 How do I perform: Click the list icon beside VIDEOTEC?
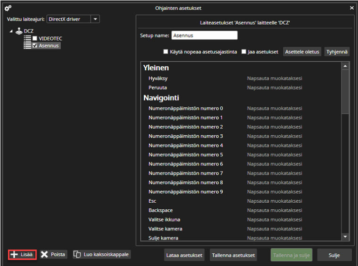click(28, 38)
